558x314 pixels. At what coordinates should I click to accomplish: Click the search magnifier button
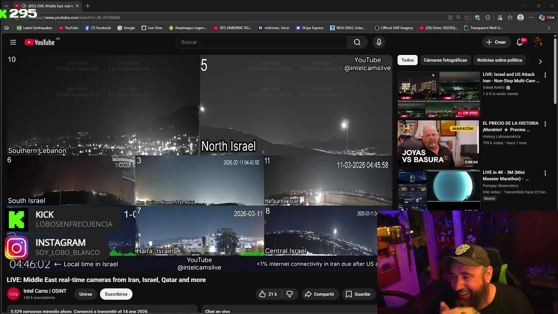pyautogui.click(x=357, y=42)
